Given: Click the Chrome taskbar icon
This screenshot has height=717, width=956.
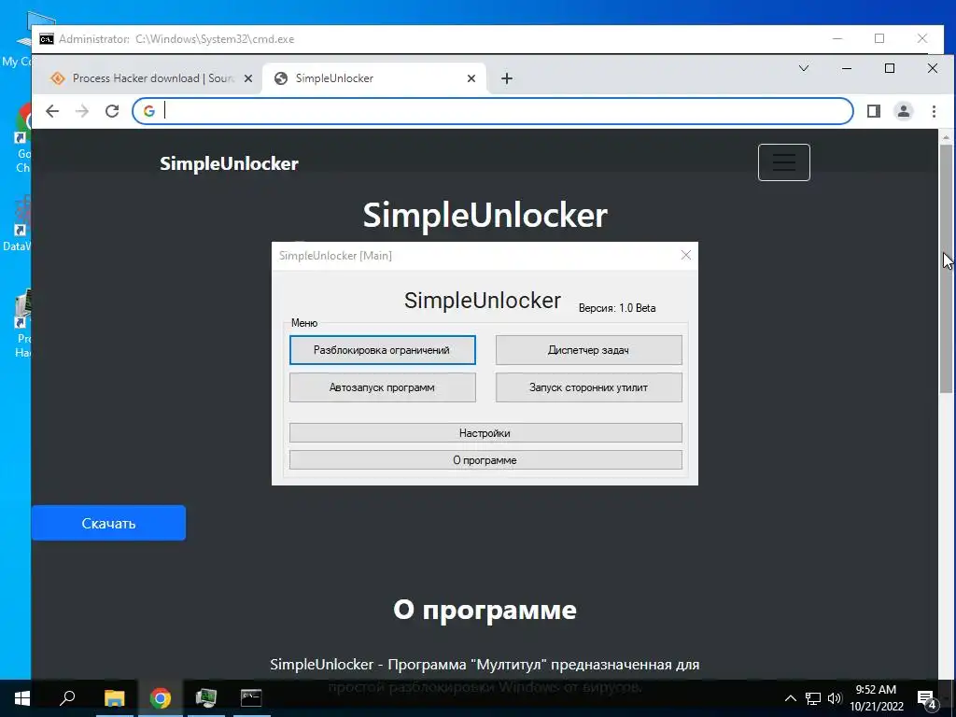Looking at the screenshot, I should pos(161,698).
